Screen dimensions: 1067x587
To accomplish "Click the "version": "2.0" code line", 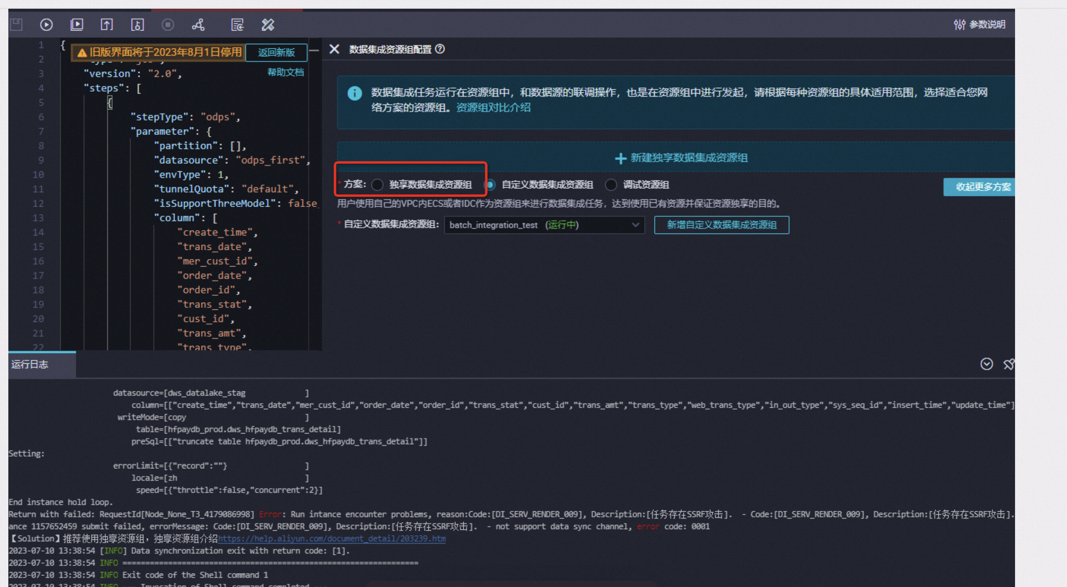I will point(132,73).
